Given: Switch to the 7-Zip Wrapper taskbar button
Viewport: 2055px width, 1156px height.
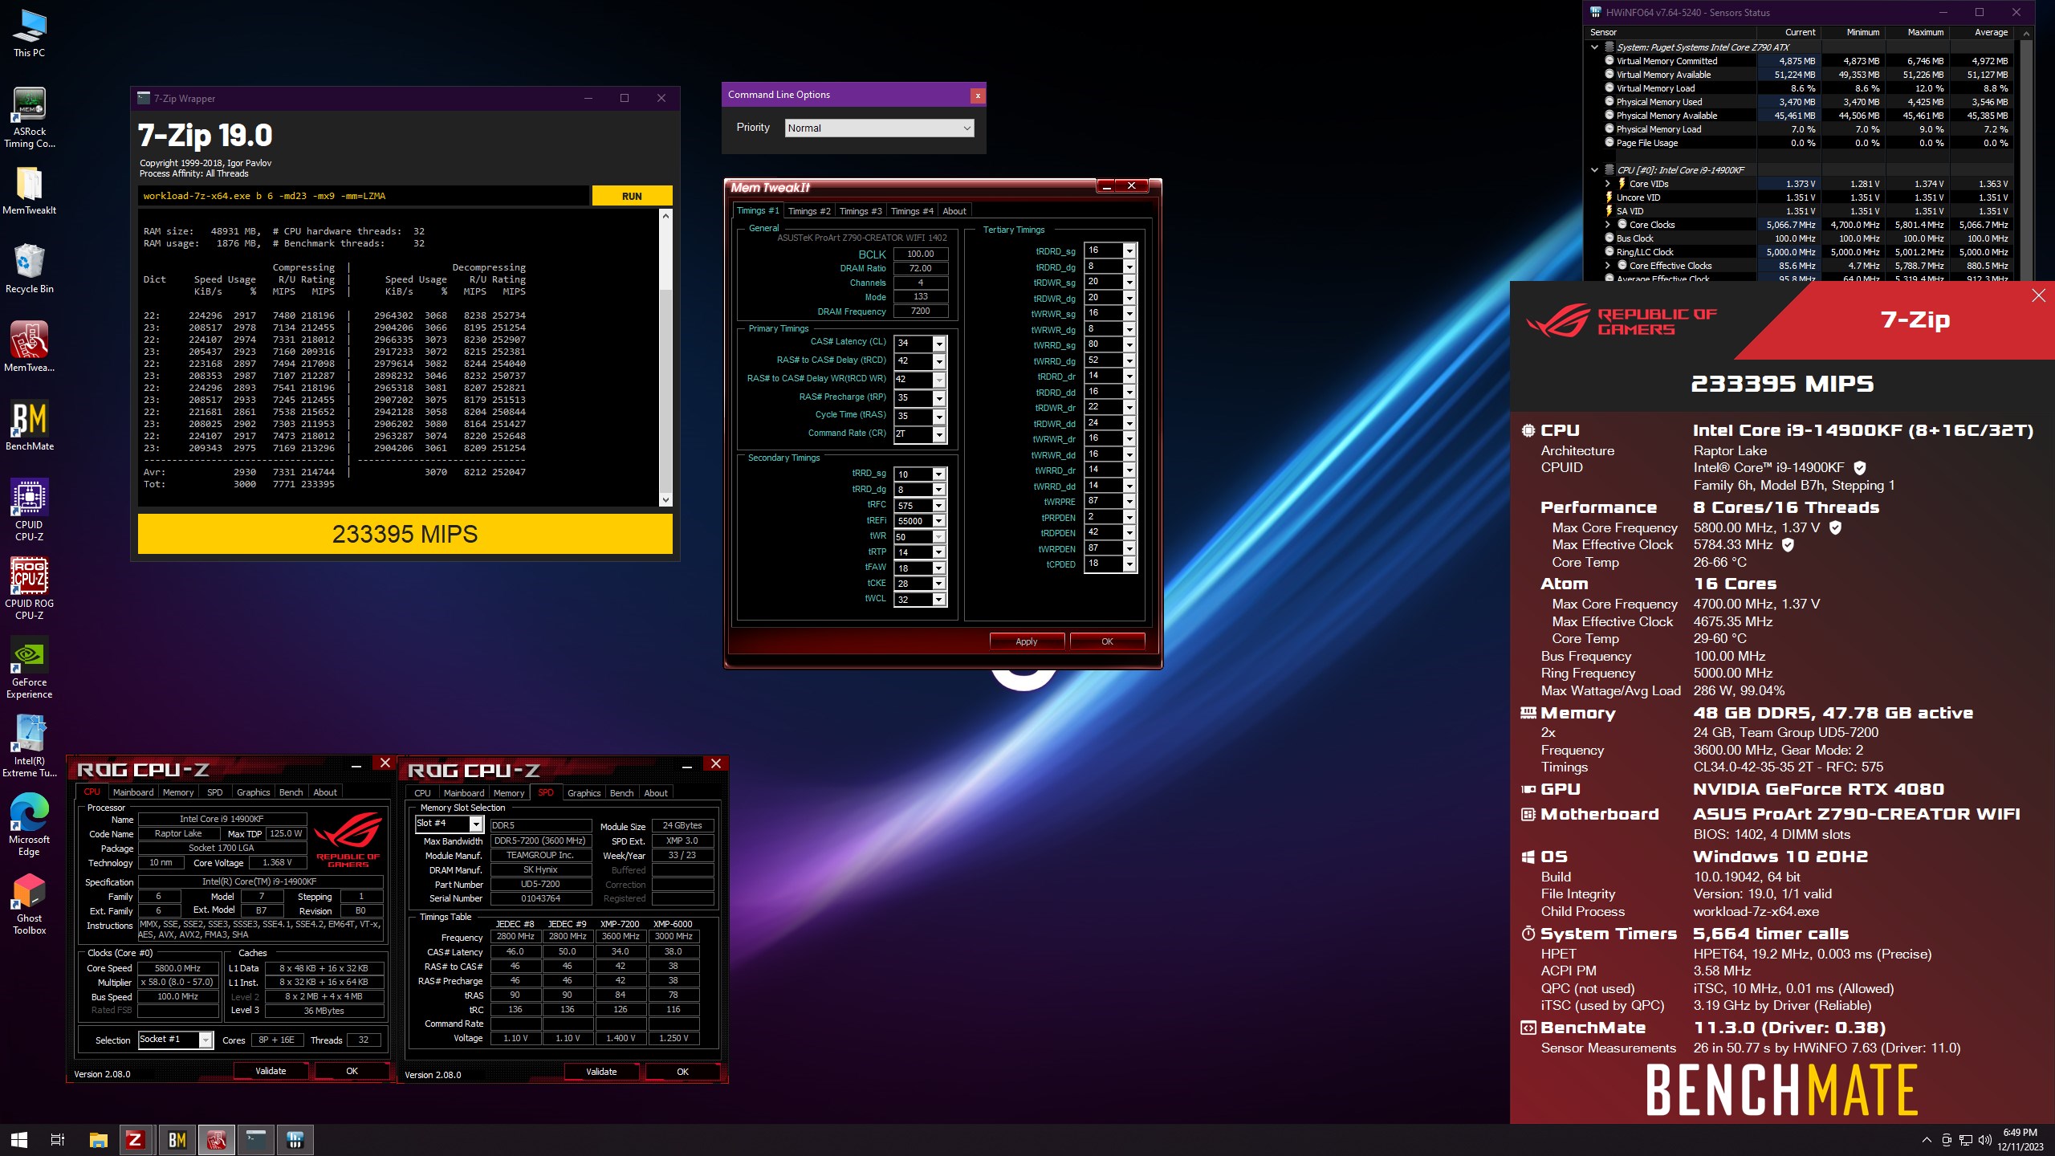Looking at the screenshot, I should pos(255,1140).
